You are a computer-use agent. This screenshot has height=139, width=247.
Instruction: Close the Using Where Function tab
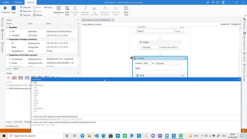click(x=113, y=20)
